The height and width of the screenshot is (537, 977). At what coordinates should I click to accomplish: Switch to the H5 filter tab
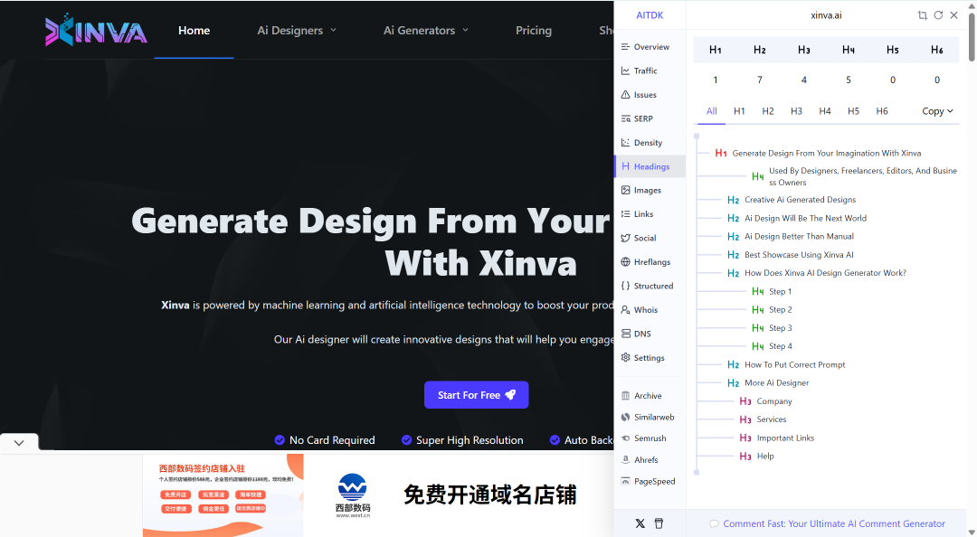coord(854,111)
